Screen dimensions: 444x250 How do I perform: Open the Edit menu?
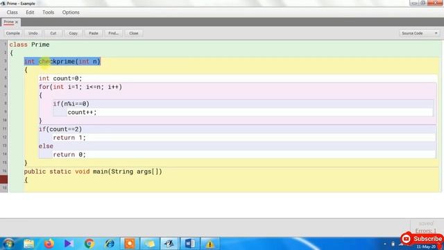[30, 12]
